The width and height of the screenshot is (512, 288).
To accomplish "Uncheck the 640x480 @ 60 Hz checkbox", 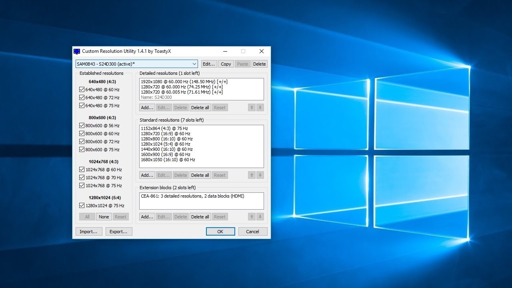I will pyautogui.click(x=82, y=90).
